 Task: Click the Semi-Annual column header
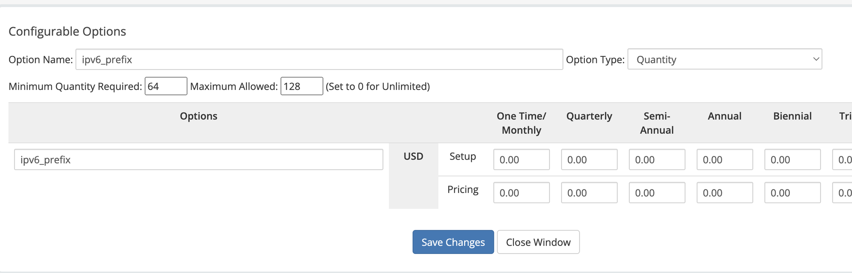[657, 123]
